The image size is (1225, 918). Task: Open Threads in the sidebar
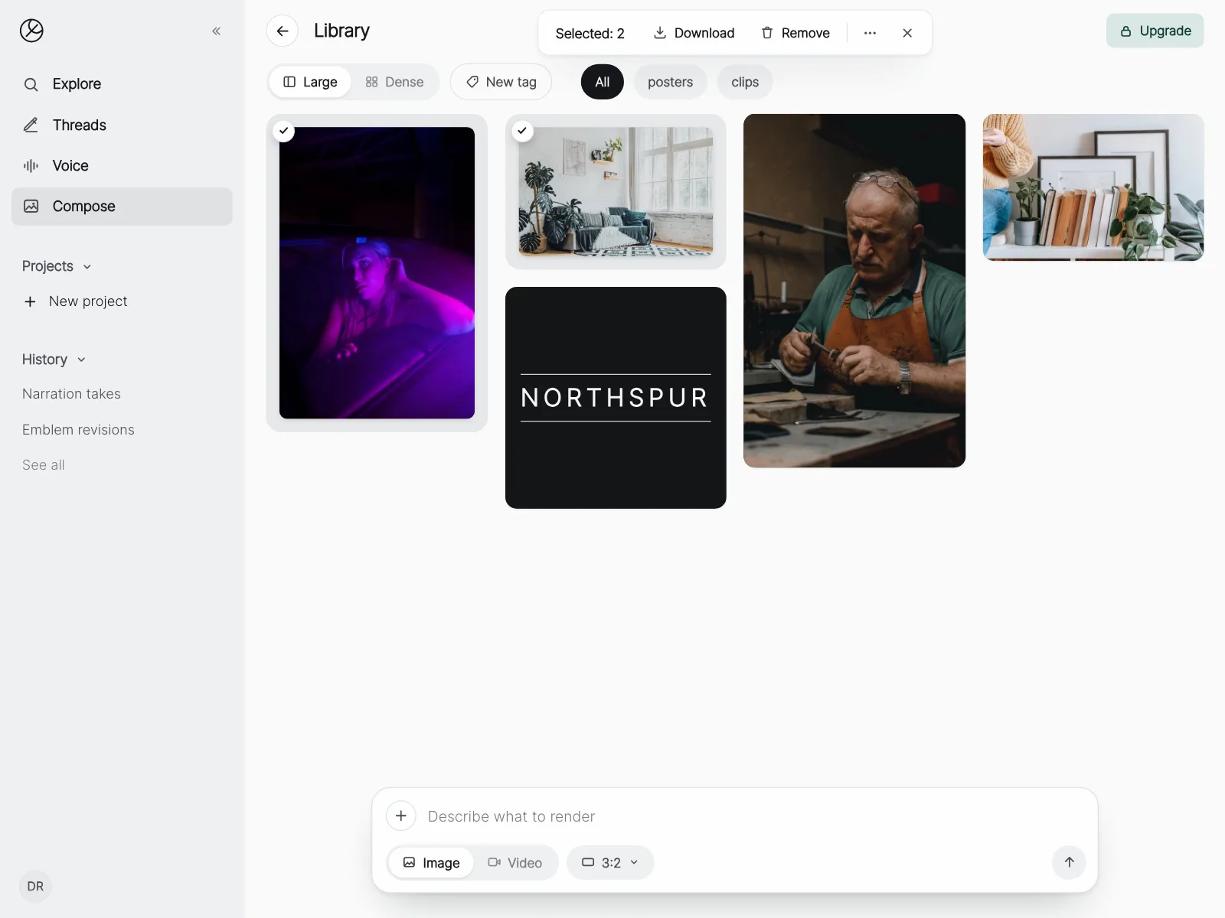point(122,125)
